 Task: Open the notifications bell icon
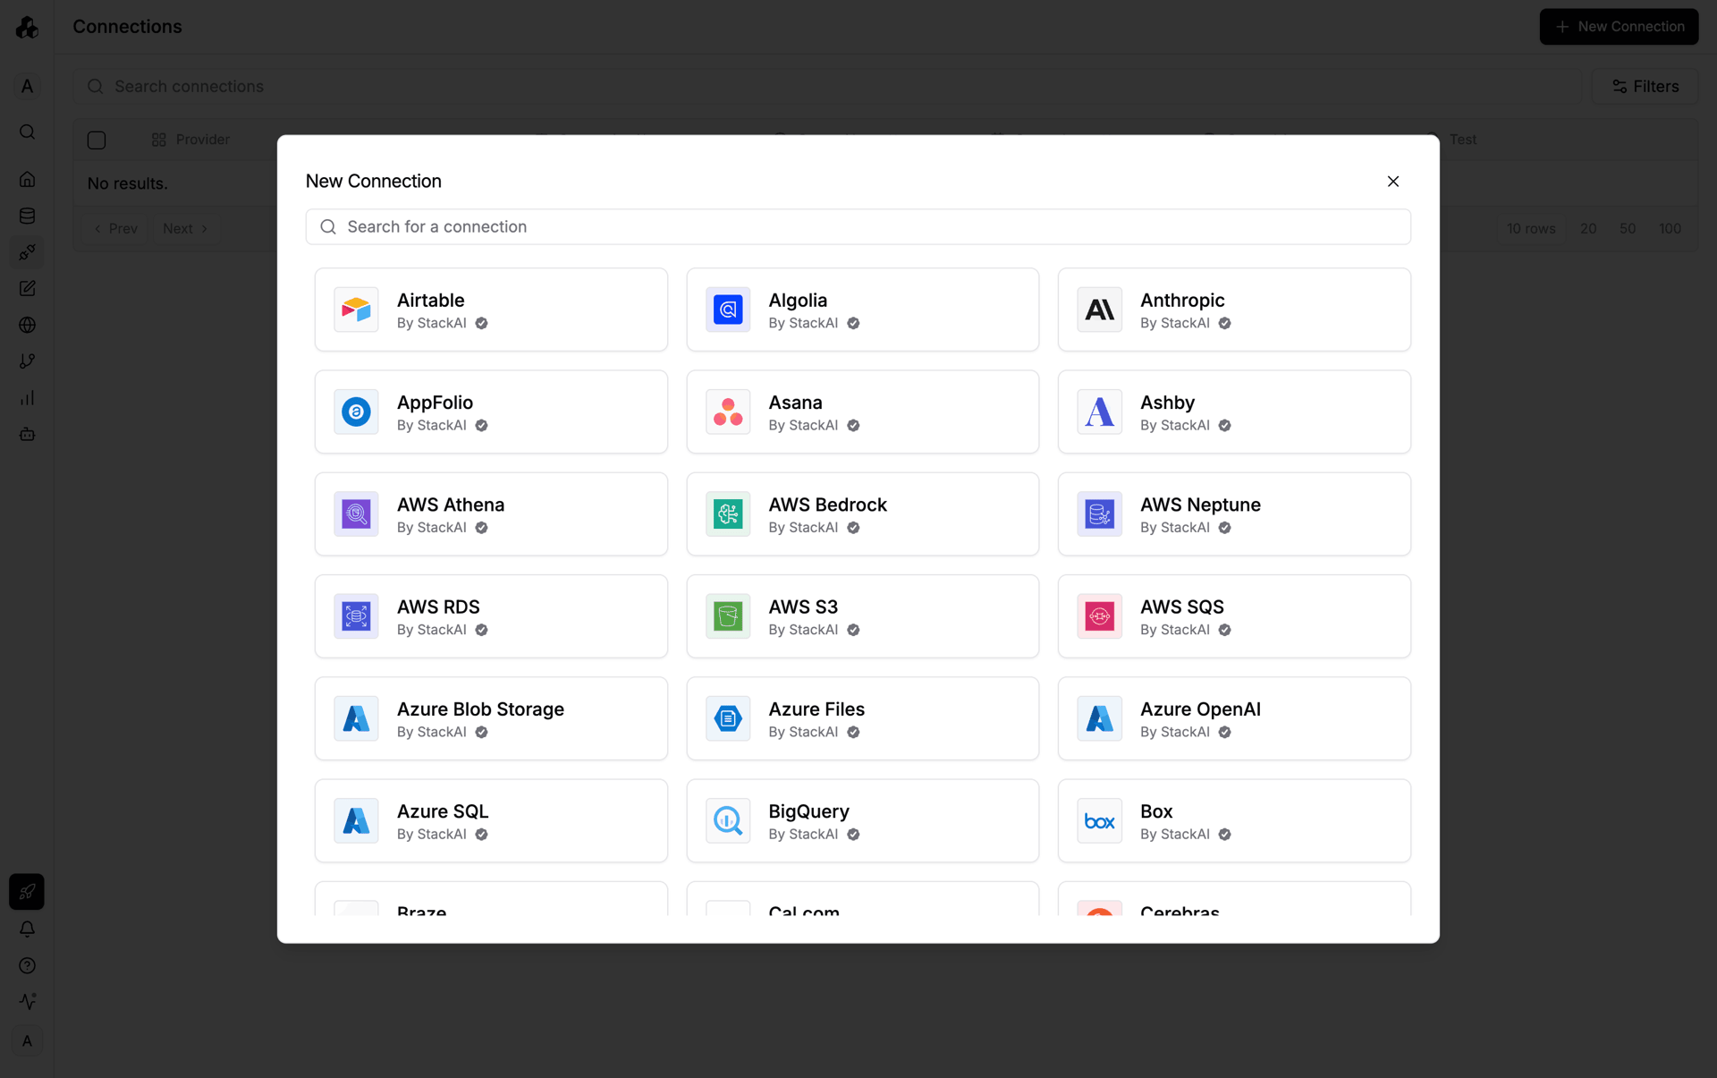coord(27,929)
